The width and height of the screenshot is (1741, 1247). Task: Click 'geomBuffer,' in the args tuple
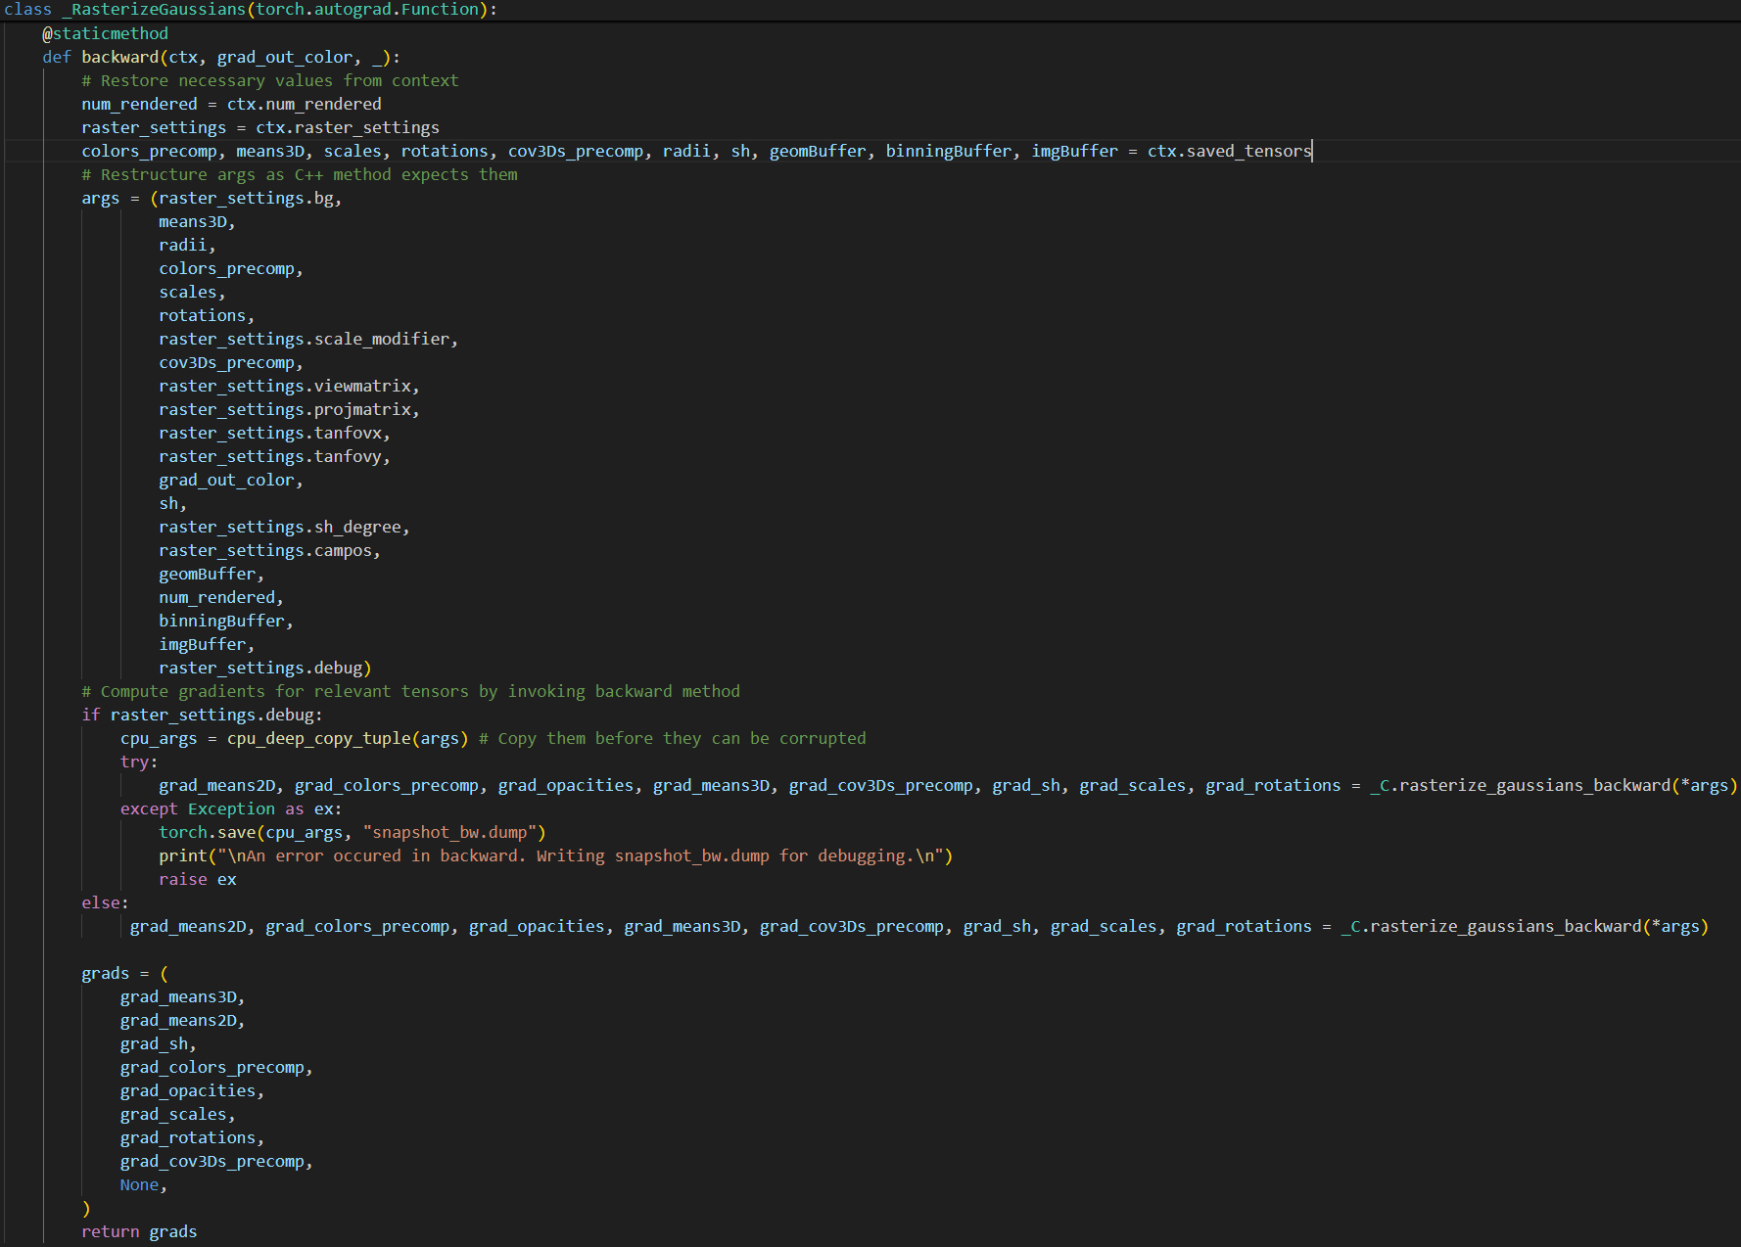(x=212, y=574)
